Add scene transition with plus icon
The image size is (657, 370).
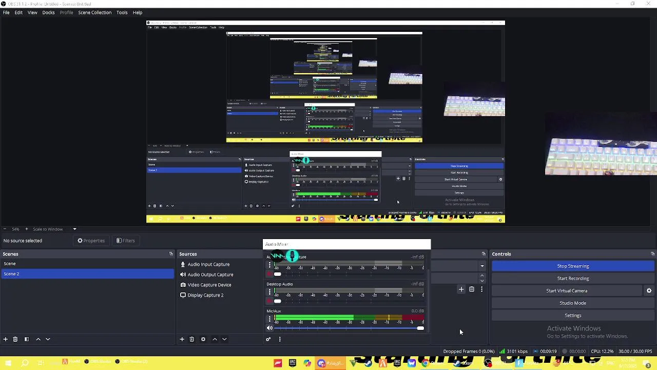click(x=461, y=290)
